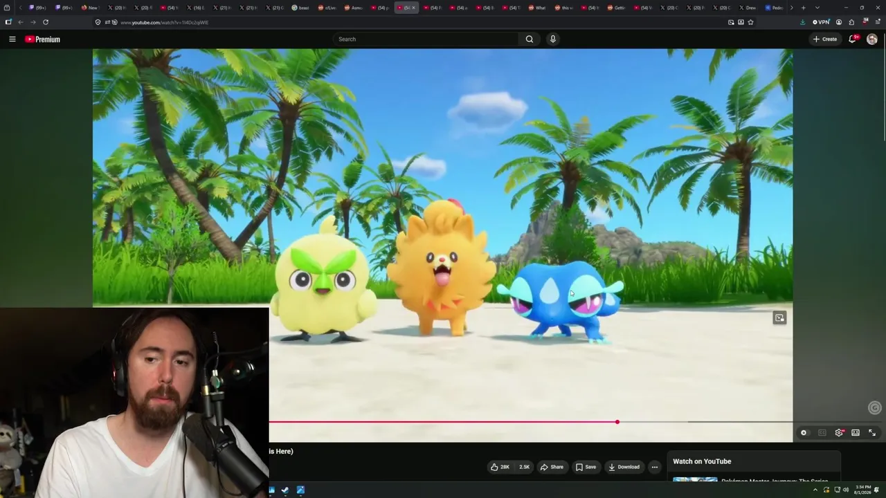Show more tabs to the right
Image resolution: width=886 pixels, height=498 pixels.
click(791, 8)
